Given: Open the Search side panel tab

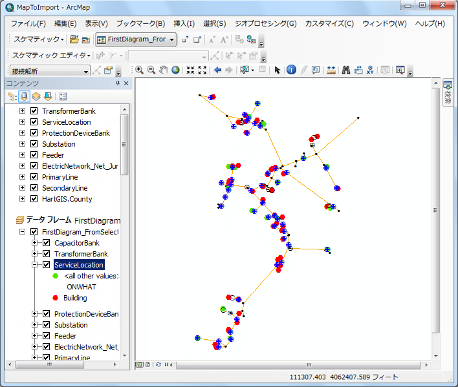Looking at the screenshot, I should pos(448,93).
